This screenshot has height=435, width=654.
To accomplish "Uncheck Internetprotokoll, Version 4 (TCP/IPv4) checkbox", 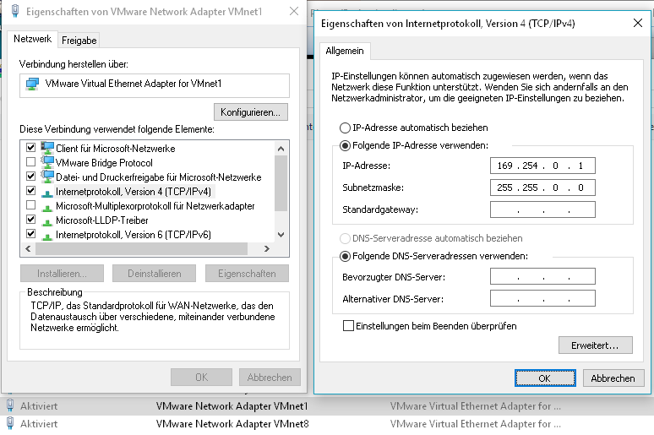I will point(31,192).
